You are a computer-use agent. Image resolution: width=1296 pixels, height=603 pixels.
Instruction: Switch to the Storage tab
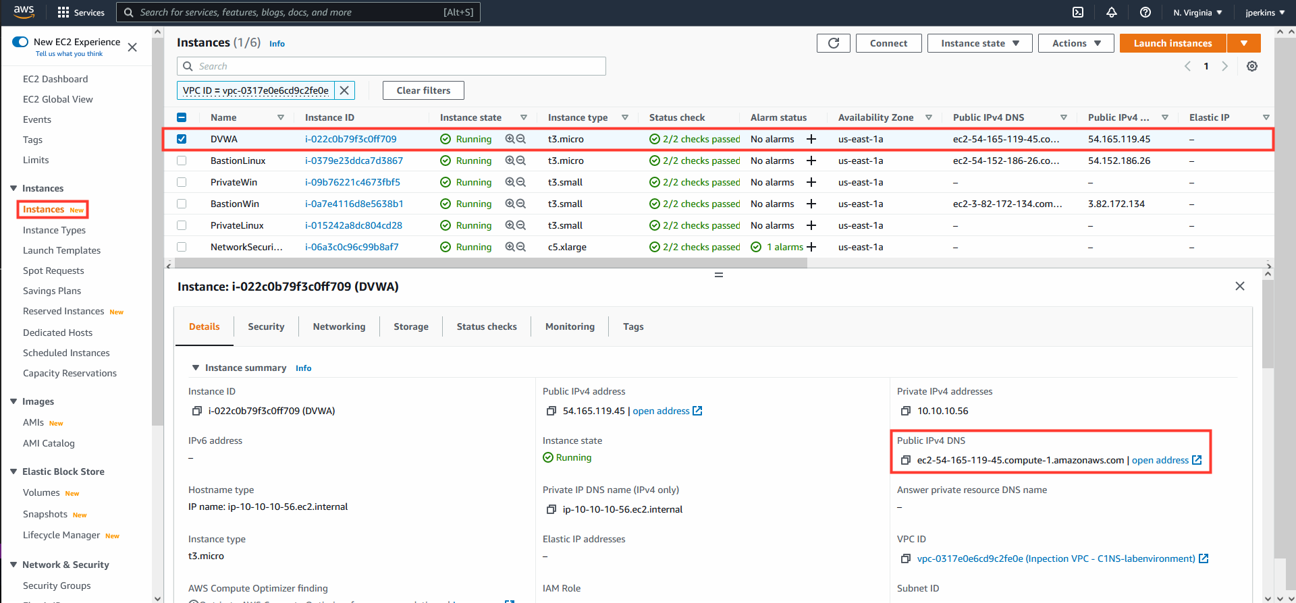[x=411, y=326]
